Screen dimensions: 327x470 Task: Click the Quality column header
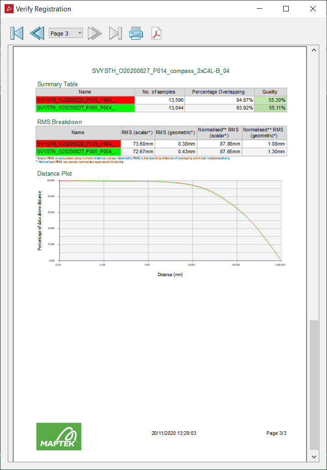tap(271, 92)
